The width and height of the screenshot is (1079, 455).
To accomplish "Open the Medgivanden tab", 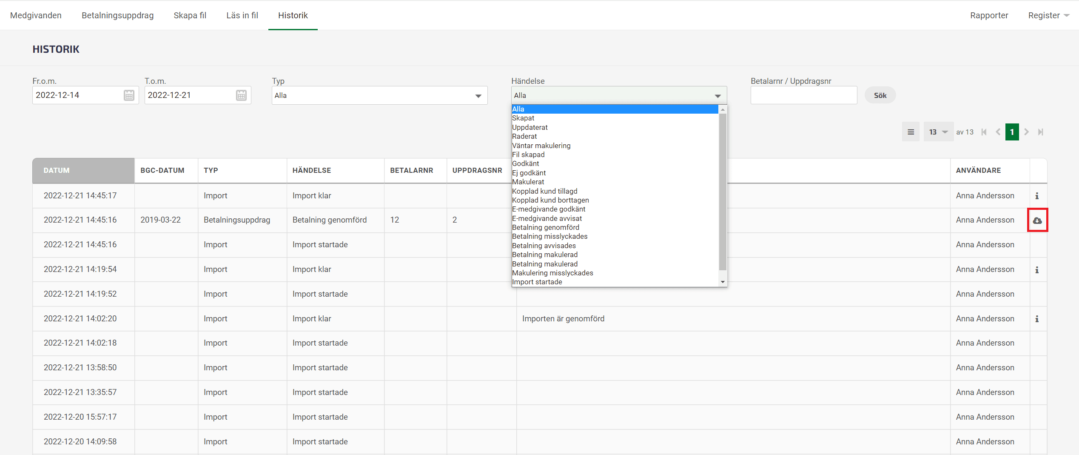I will 36,15.
